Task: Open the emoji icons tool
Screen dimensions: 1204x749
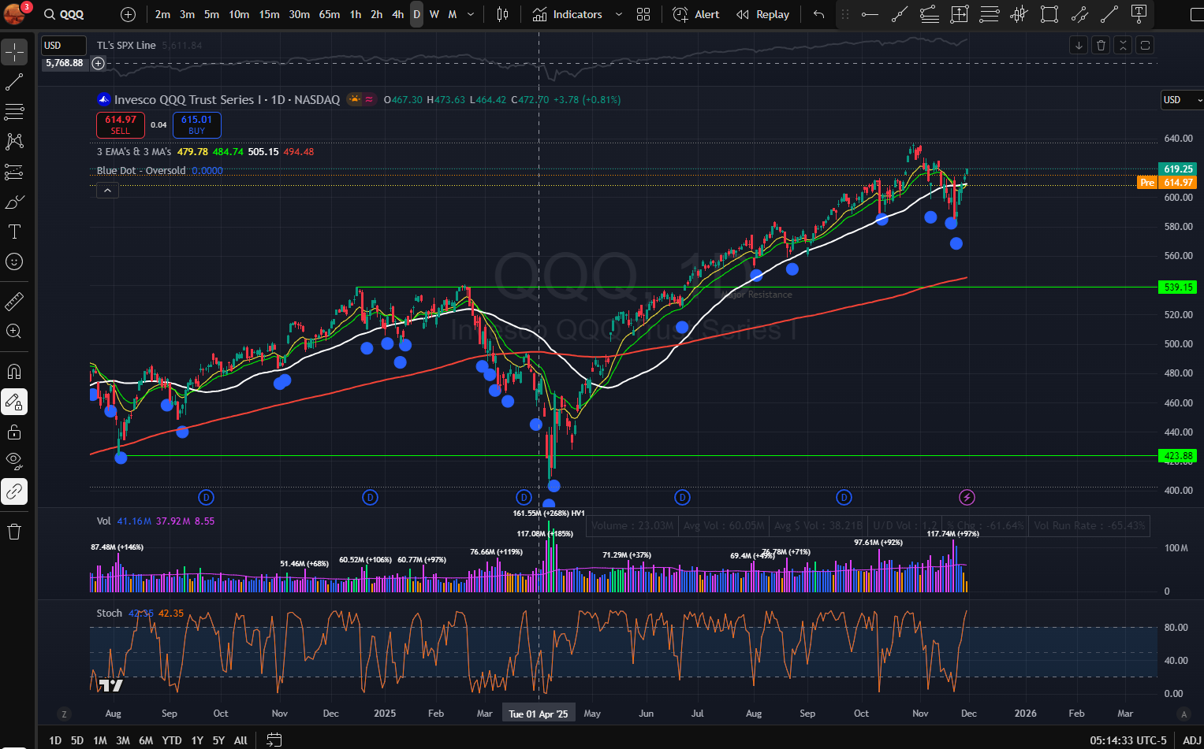Action: tap(14, 261)
